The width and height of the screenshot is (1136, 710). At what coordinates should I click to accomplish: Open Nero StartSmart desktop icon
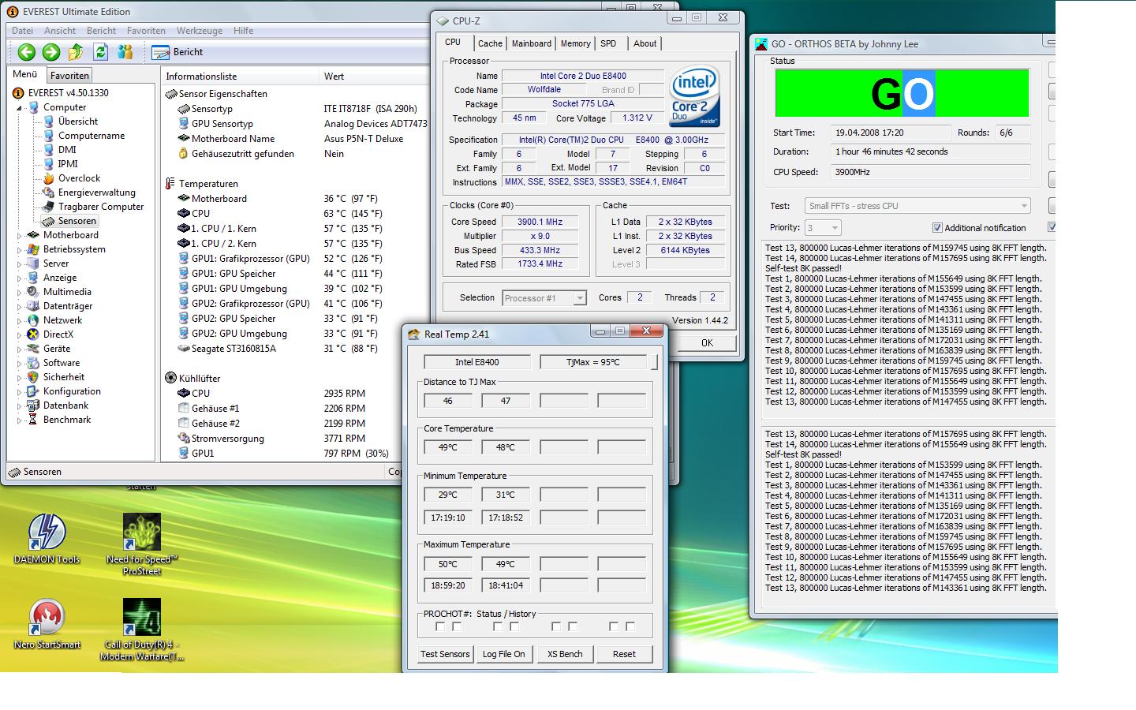[x=47, y=624]
